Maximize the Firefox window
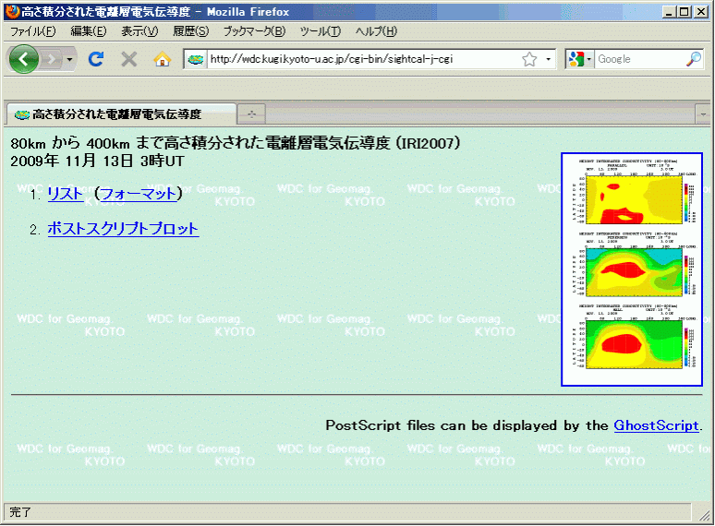The height and width of the screenshot is (526, 715). tap(685, 12)
